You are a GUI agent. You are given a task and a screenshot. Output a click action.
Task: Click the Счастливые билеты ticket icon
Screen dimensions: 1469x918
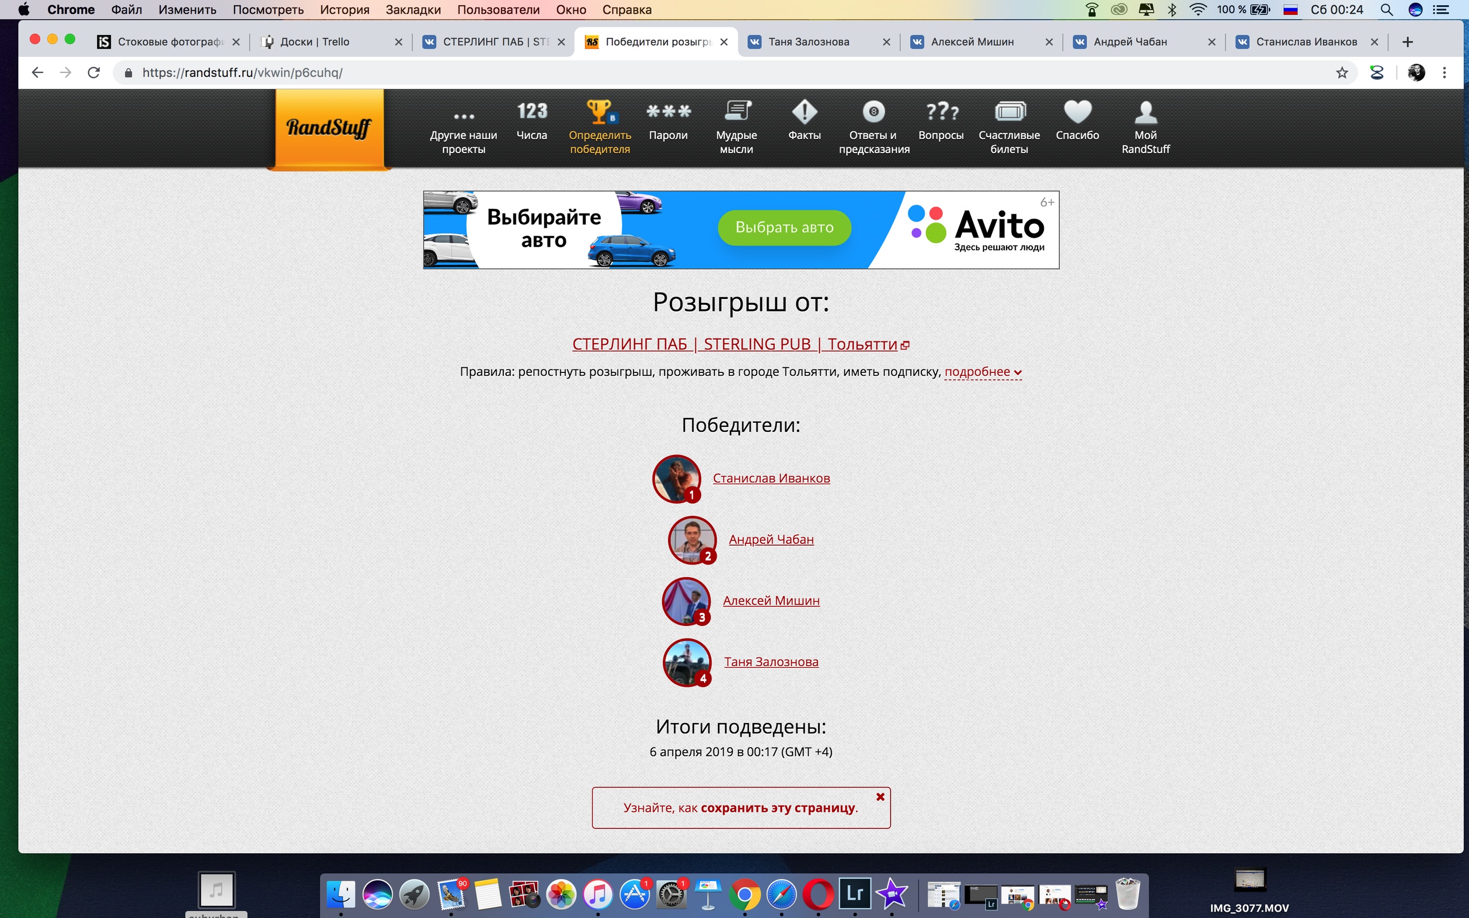[x=1009, y=112]
